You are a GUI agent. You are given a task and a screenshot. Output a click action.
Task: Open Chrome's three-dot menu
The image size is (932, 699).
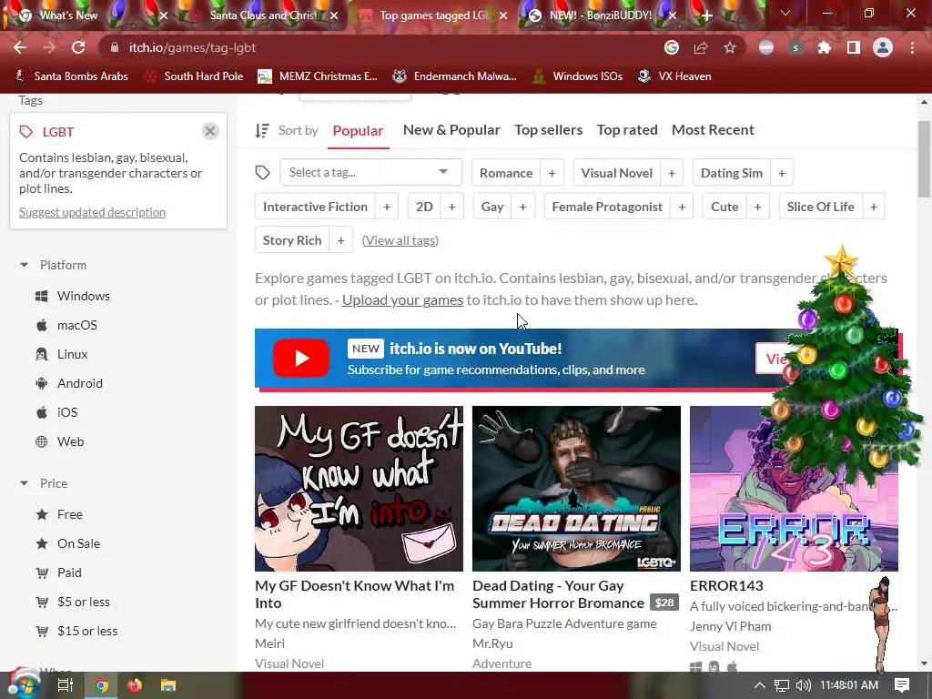912,47
